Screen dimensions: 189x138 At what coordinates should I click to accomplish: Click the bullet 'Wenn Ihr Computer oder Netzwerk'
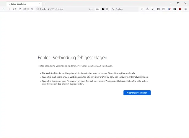point(95,82)
